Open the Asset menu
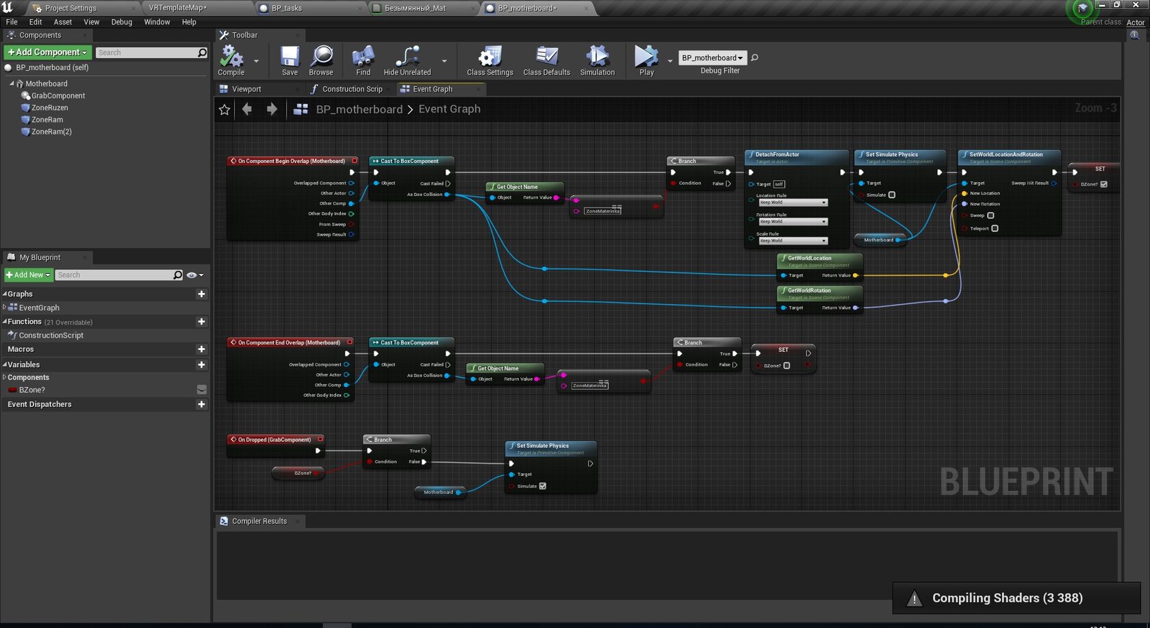 [63, 22]
